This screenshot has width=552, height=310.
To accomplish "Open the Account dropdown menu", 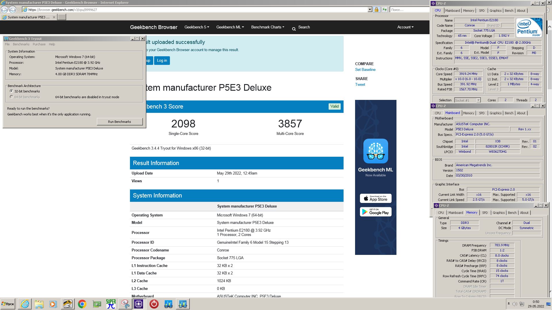I will click(x=405, y=27).
